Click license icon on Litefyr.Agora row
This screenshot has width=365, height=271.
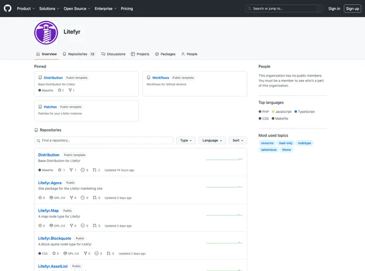(51, 198)
